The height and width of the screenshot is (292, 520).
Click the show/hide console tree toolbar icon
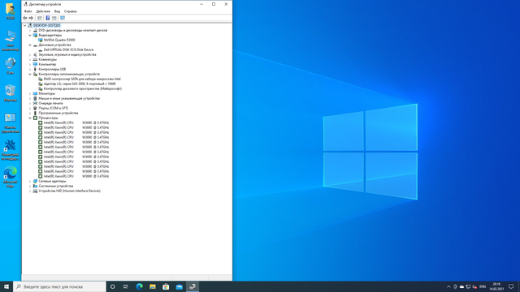[40, 18]
